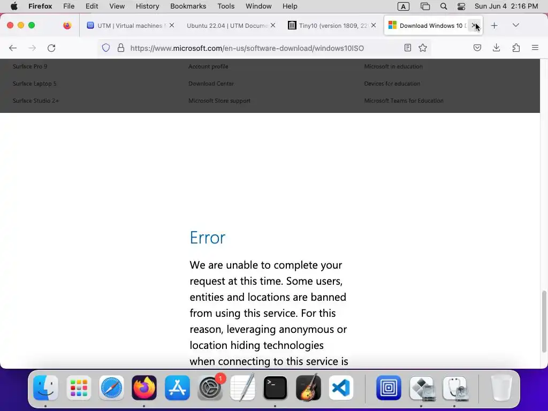The image size is (548, 411).
Task: Toggle reader view icon in address bar
Action: (407, 48)
